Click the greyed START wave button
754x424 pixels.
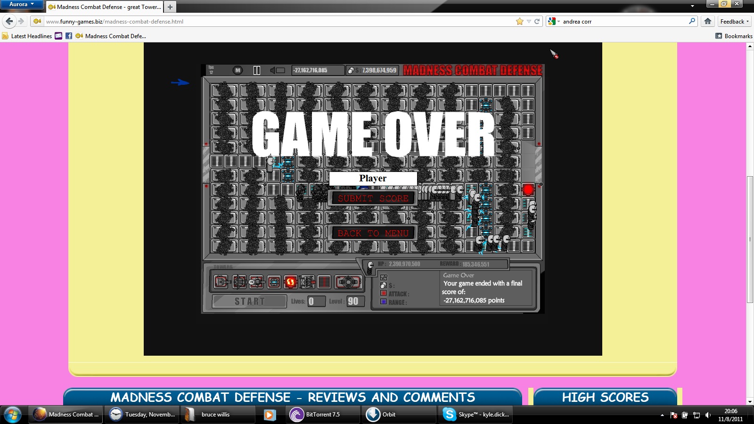point(249,302)
